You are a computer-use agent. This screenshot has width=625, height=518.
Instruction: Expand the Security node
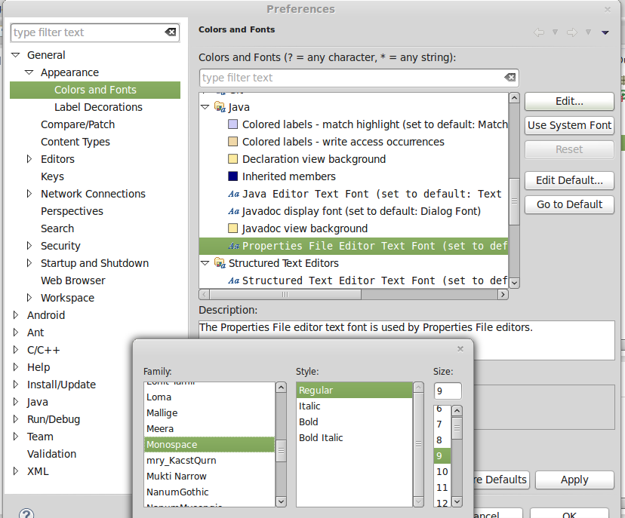[29, 246]
